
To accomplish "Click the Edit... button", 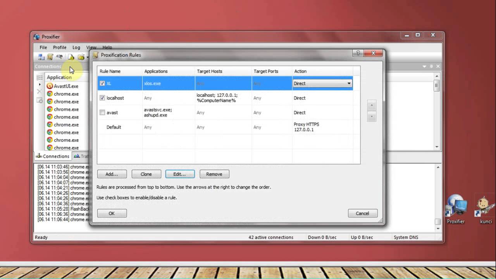I will (180, 174).
